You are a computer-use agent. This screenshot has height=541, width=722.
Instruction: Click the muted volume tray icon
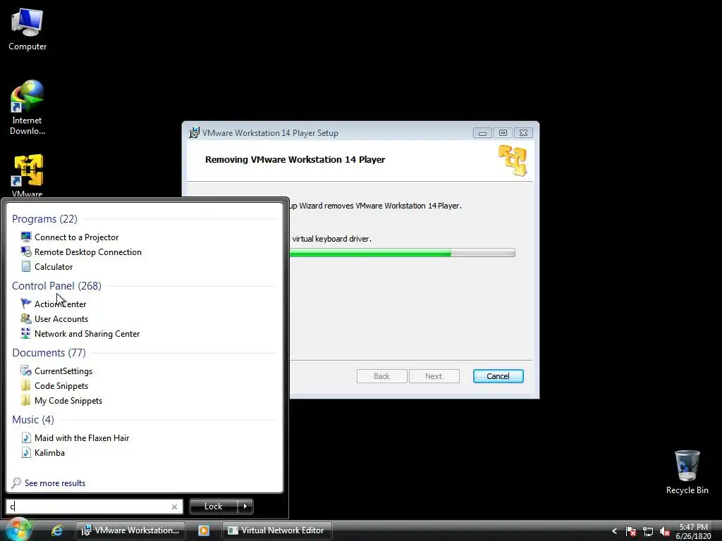pyautogui.click(x=664, y=531)
